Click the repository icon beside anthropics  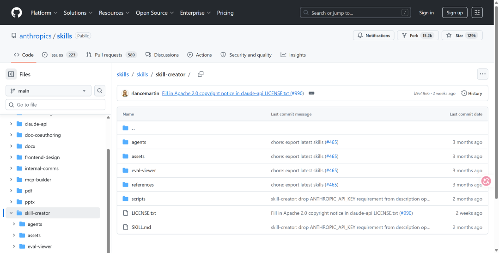pos(14,36)
